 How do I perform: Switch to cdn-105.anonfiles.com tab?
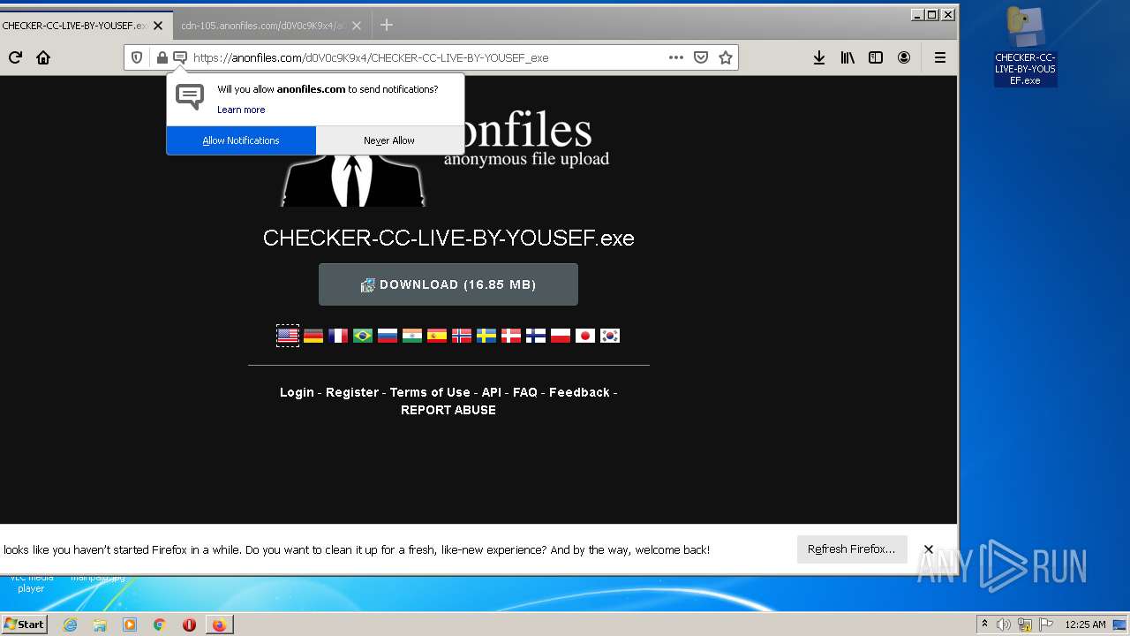pyautogui.click(x=262, y=26)
